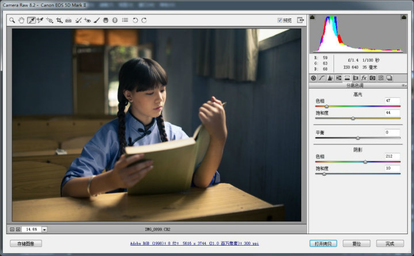Click the photo preview of the girl reading
Image resolution: width=414 pixels, height=256 pixels.
[156, 125]
